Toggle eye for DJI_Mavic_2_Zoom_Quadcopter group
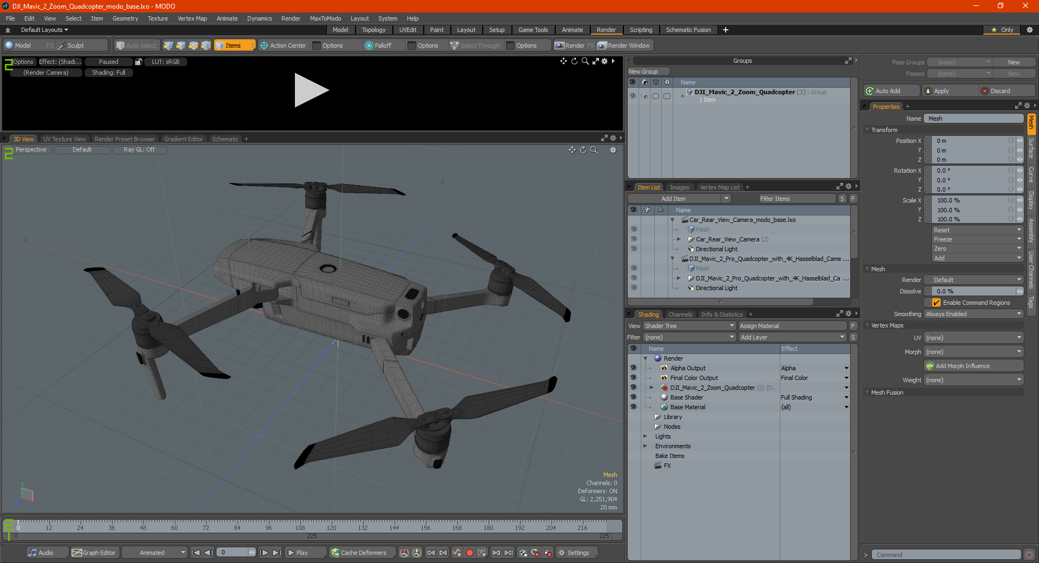 click(633, 96)
